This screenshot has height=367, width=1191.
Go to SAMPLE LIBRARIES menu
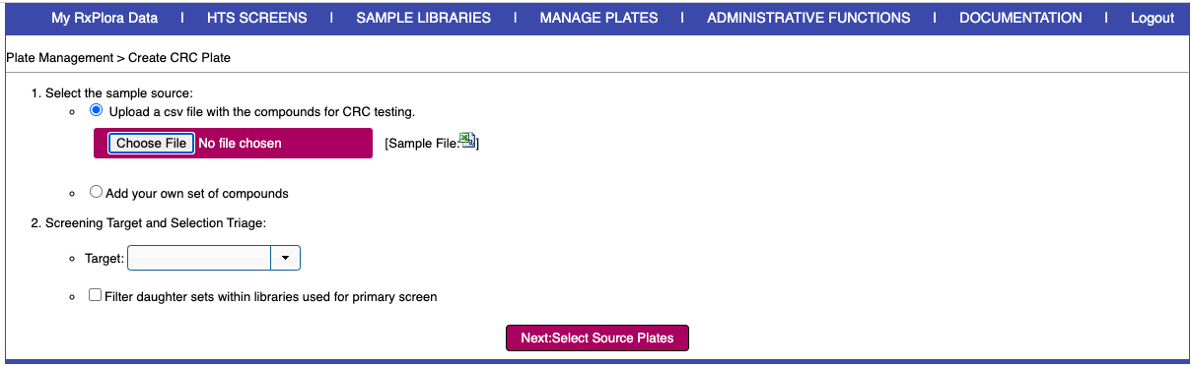coord(424,18)
